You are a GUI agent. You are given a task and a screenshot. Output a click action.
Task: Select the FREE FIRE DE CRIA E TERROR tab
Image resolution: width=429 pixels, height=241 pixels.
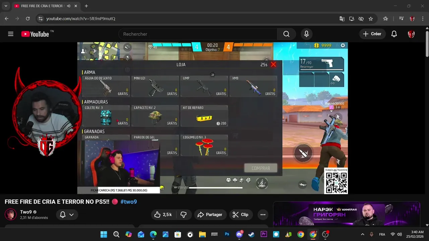pos(45,6)
